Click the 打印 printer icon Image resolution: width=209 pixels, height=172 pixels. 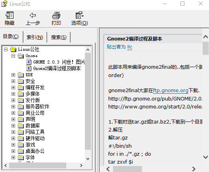(x=56, y=15)
